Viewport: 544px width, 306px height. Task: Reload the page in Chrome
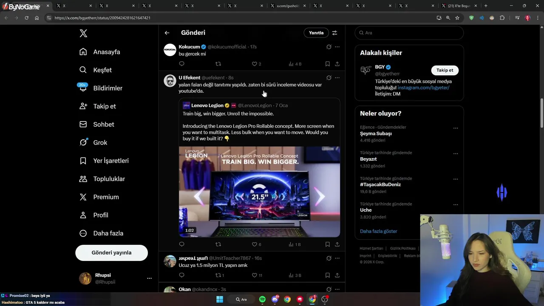click(x=26, y=18)
